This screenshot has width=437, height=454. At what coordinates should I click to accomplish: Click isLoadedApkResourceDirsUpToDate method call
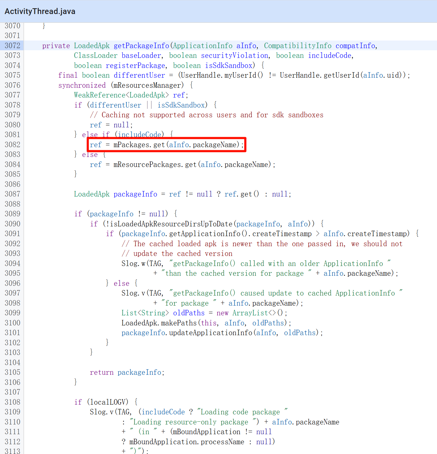point(171,224)
